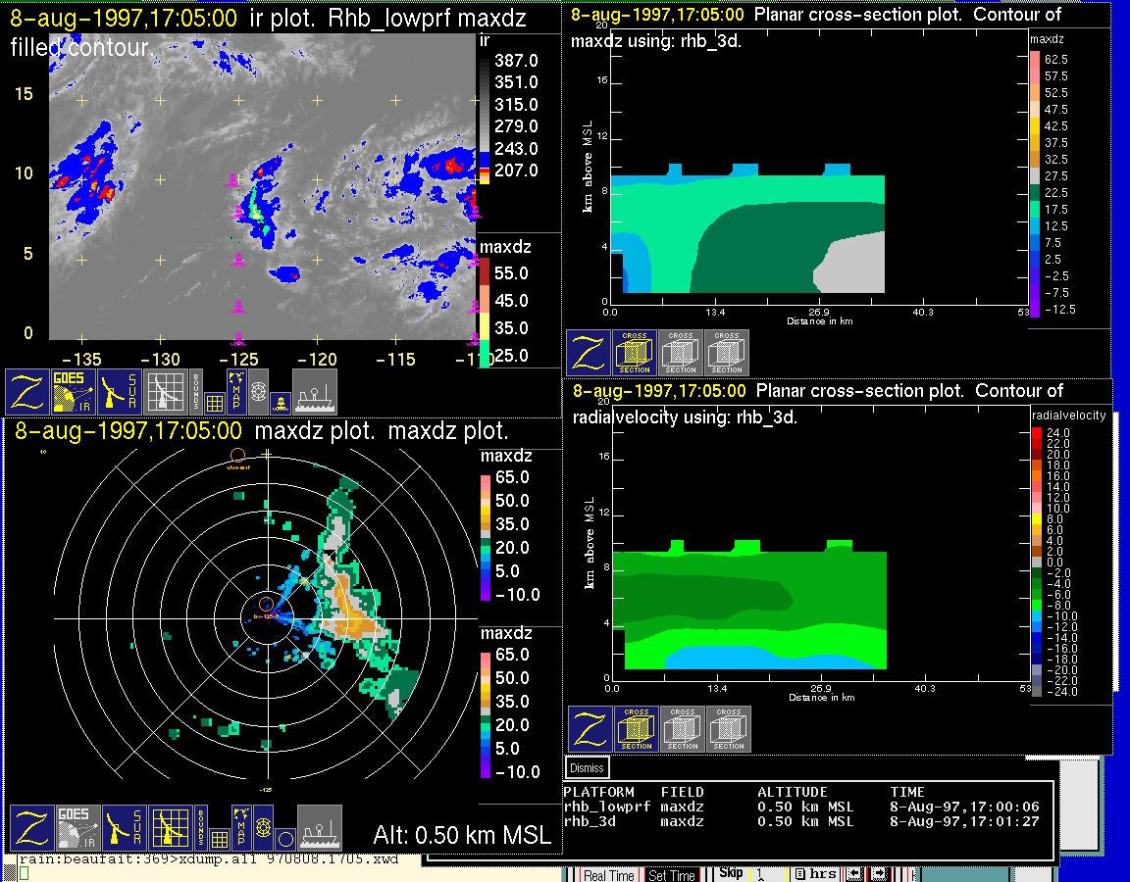Click the range ring circle icon in maxdz toolbar
Image resolution: width=1130 pixels, height=882 pixels.
284,839
